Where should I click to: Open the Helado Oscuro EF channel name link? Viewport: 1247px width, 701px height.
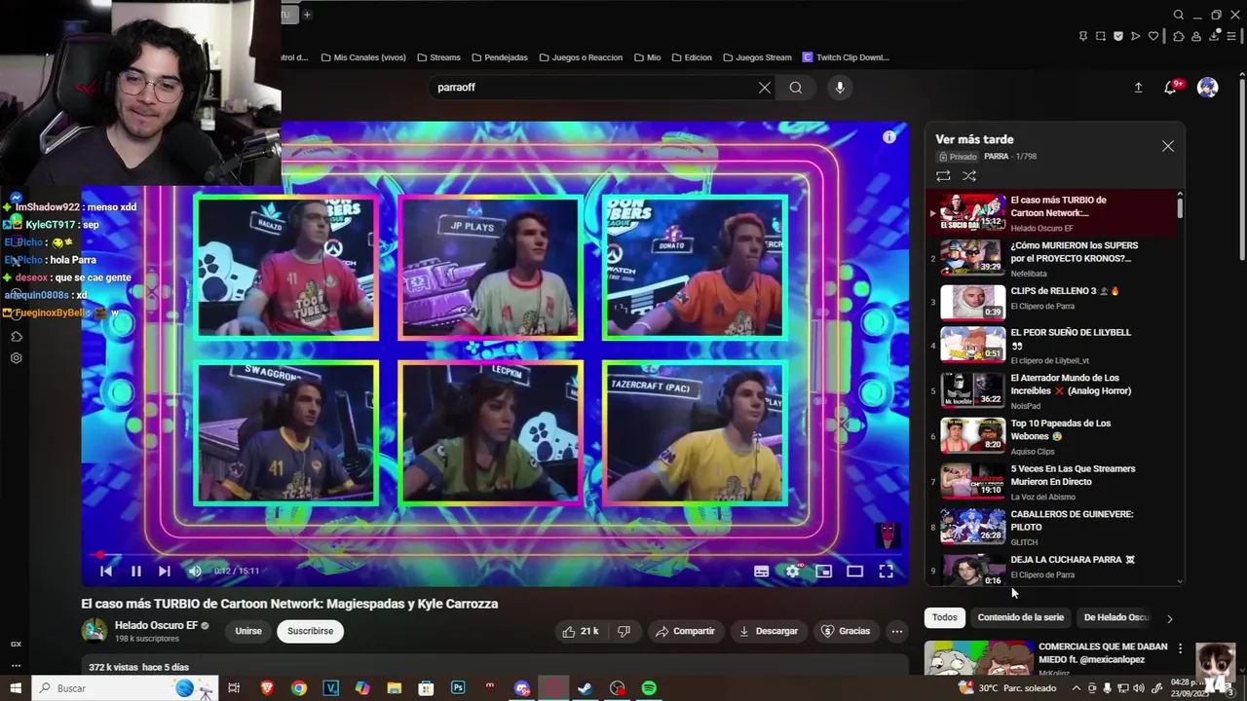click(156, 625)
